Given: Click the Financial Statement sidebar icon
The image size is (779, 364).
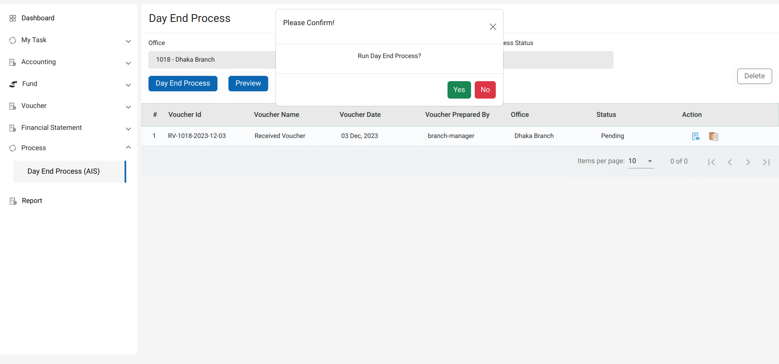Looking at the screenshot, I should tap(13, 128).
